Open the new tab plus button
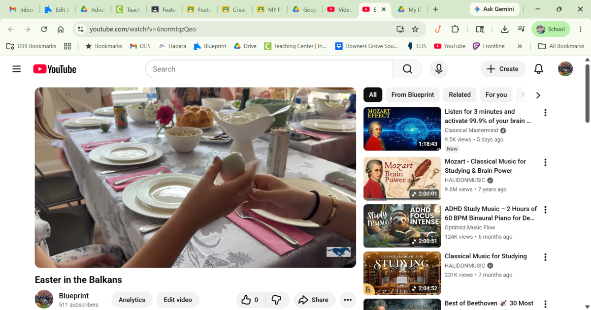 click(435, 9)
